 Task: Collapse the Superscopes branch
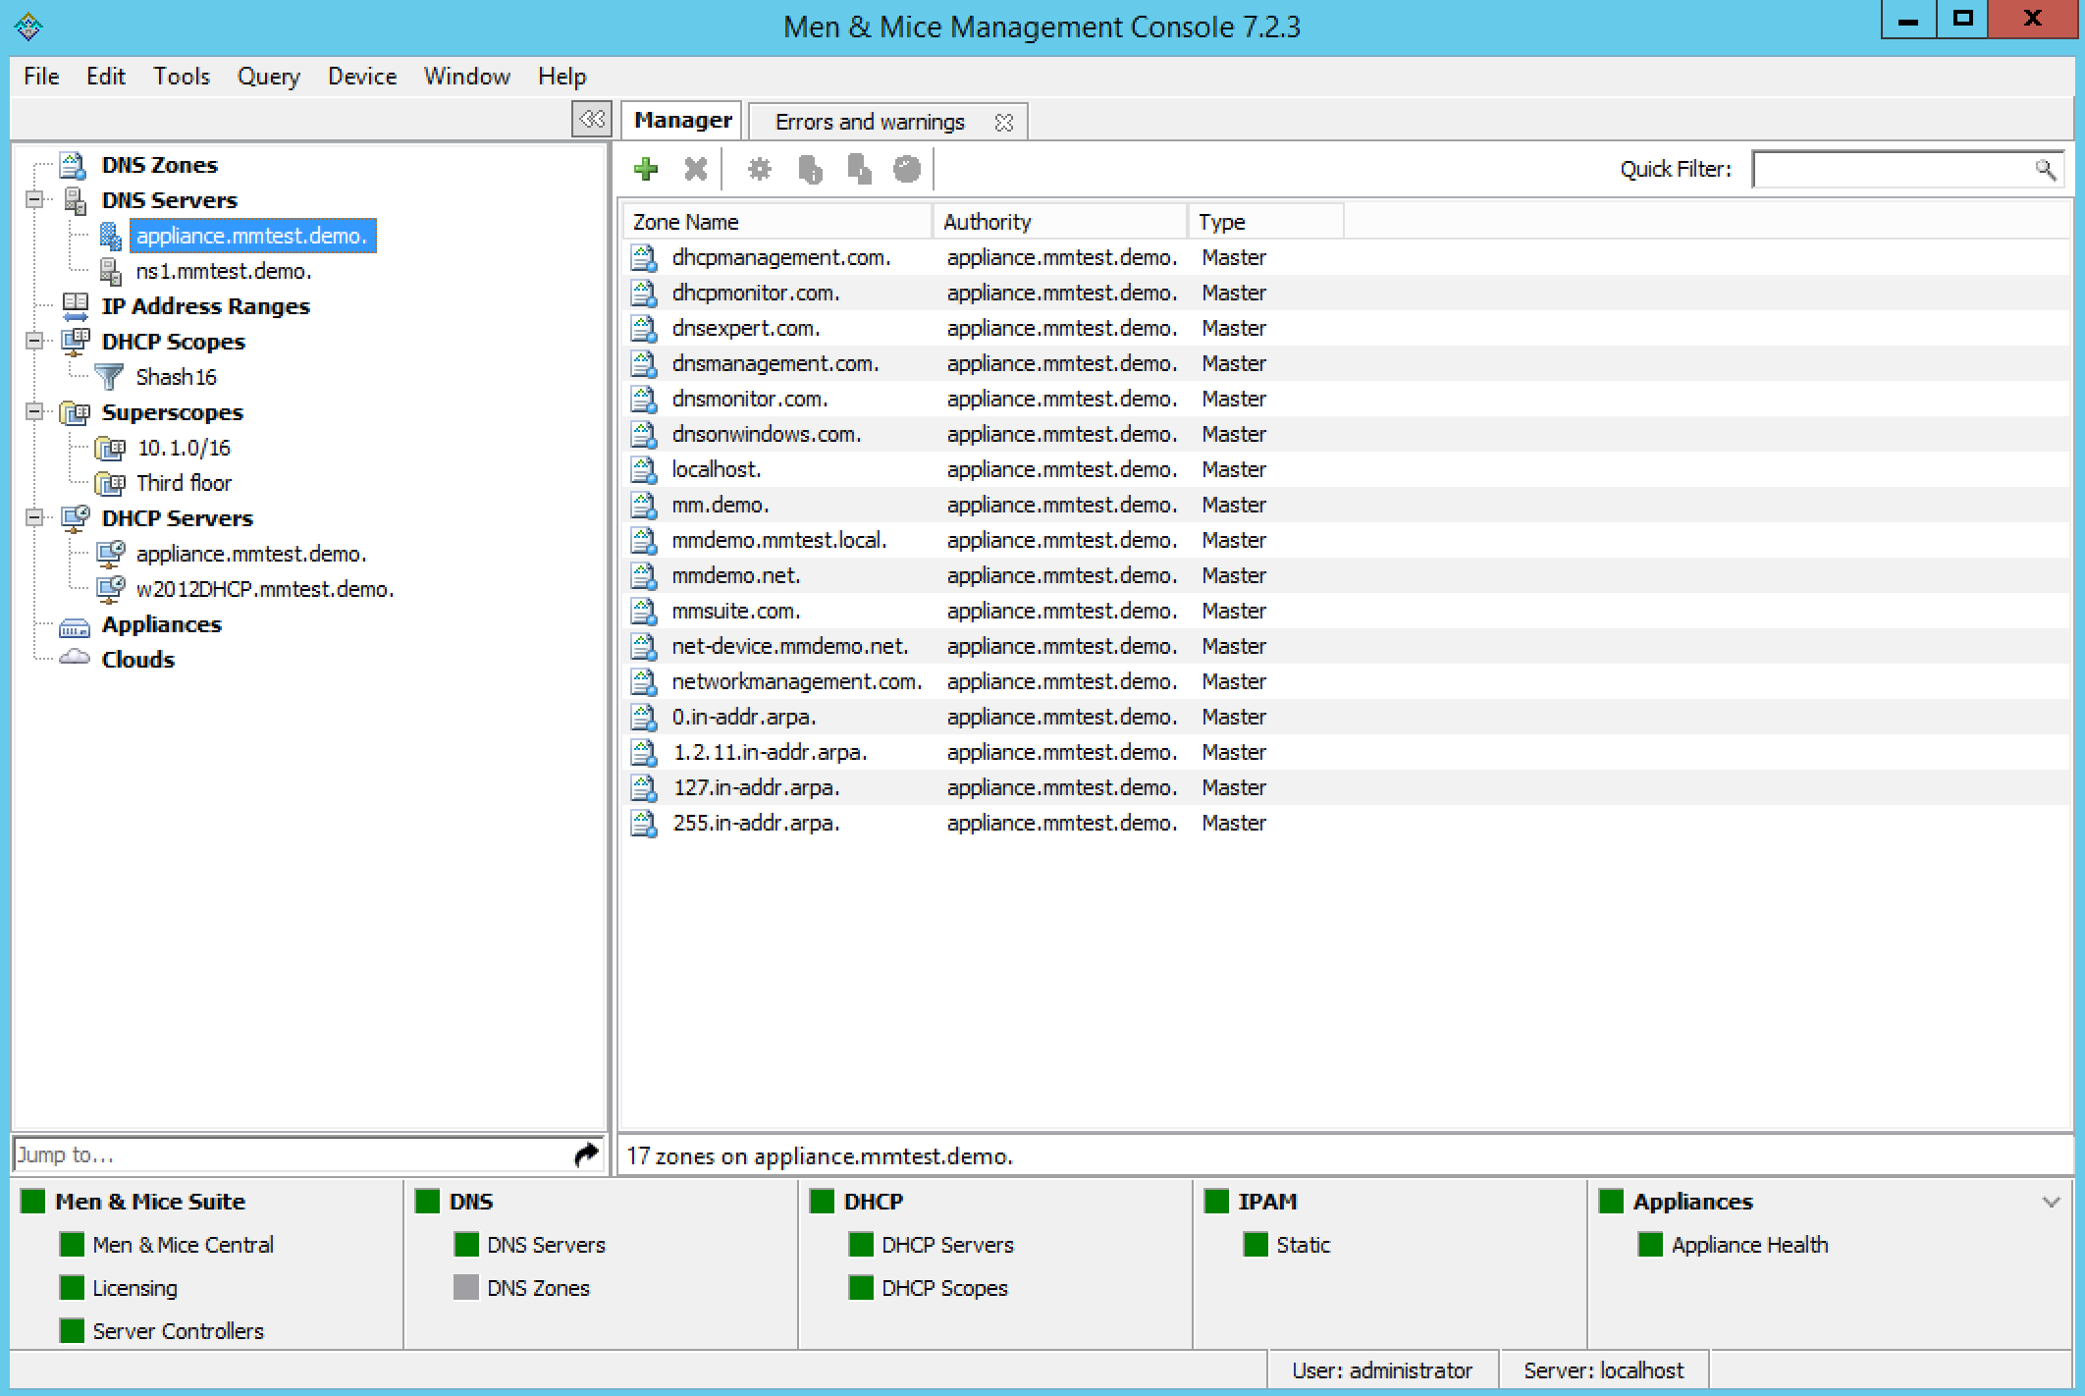coord(32,412)
